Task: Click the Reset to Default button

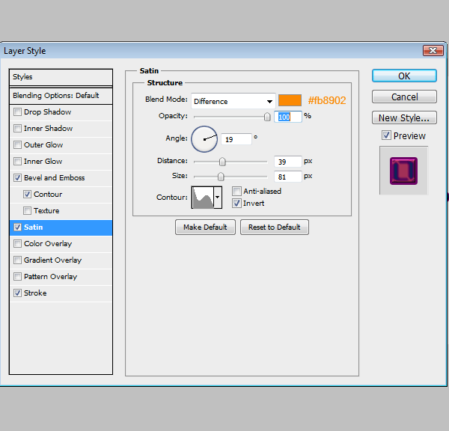Action: click(x=275, y=227)
